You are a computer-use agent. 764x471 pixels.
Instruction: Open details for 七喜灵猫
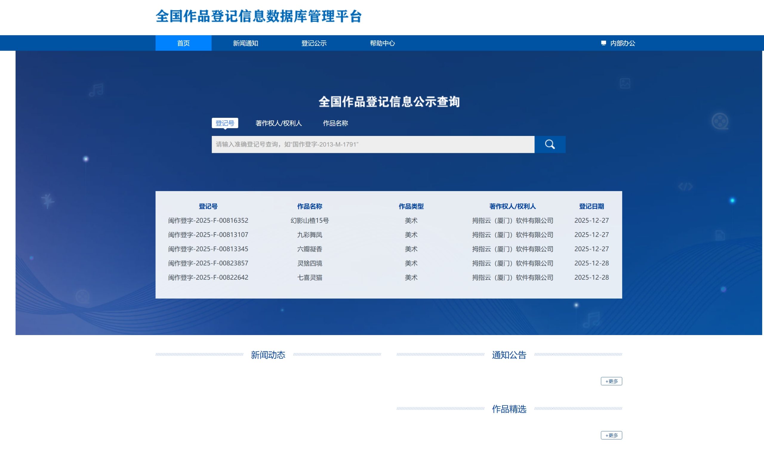tap(309, 277)
